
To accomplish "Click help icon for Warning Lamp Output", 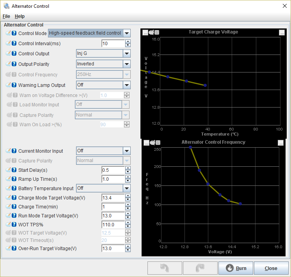I will click(14, 85).
